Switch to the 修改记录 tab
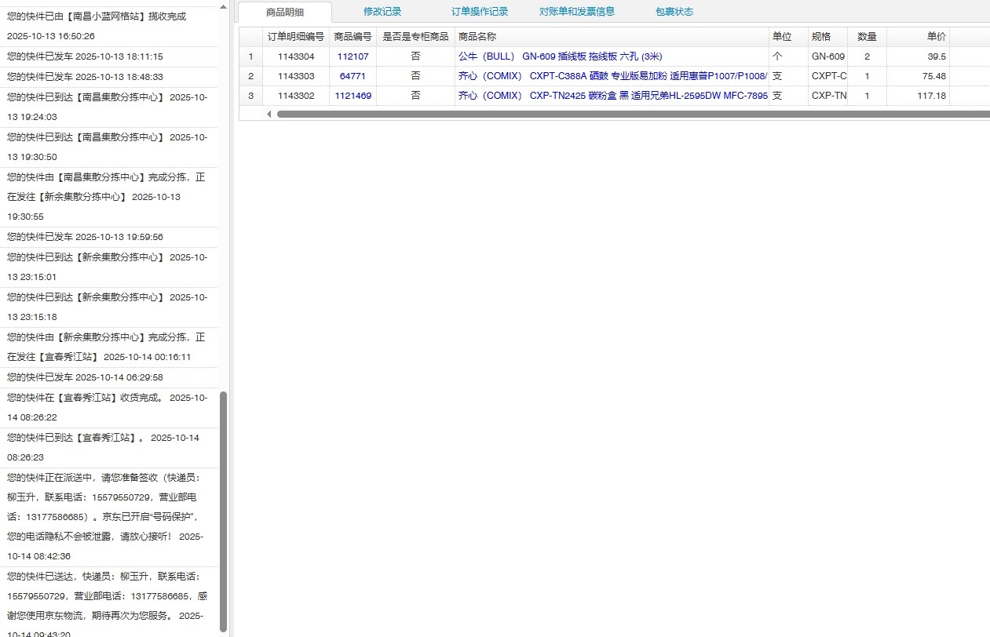990x637 pixels. pyautogui.click(x=382, y=12)
